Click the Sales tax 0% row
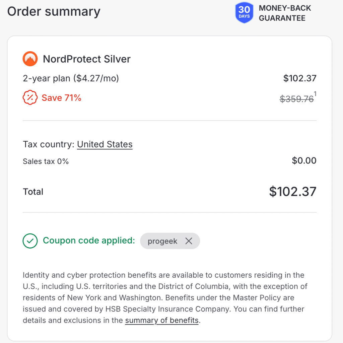Viewport: 343px width, 343px height. (46, 161)
